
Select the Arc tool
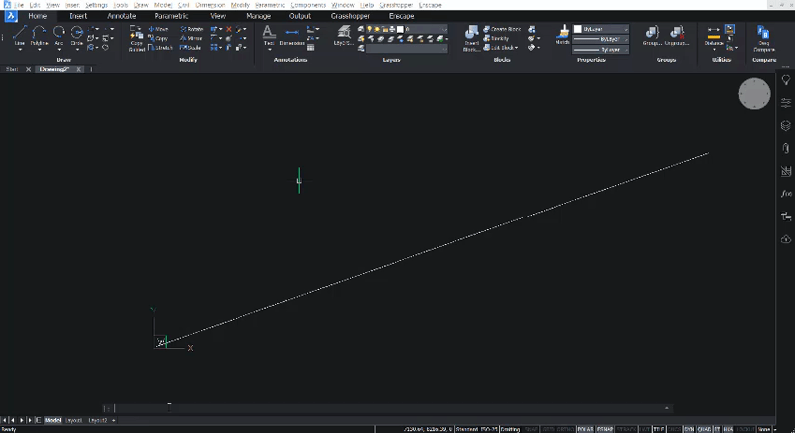pyautogui.click(x=59, y=34)
